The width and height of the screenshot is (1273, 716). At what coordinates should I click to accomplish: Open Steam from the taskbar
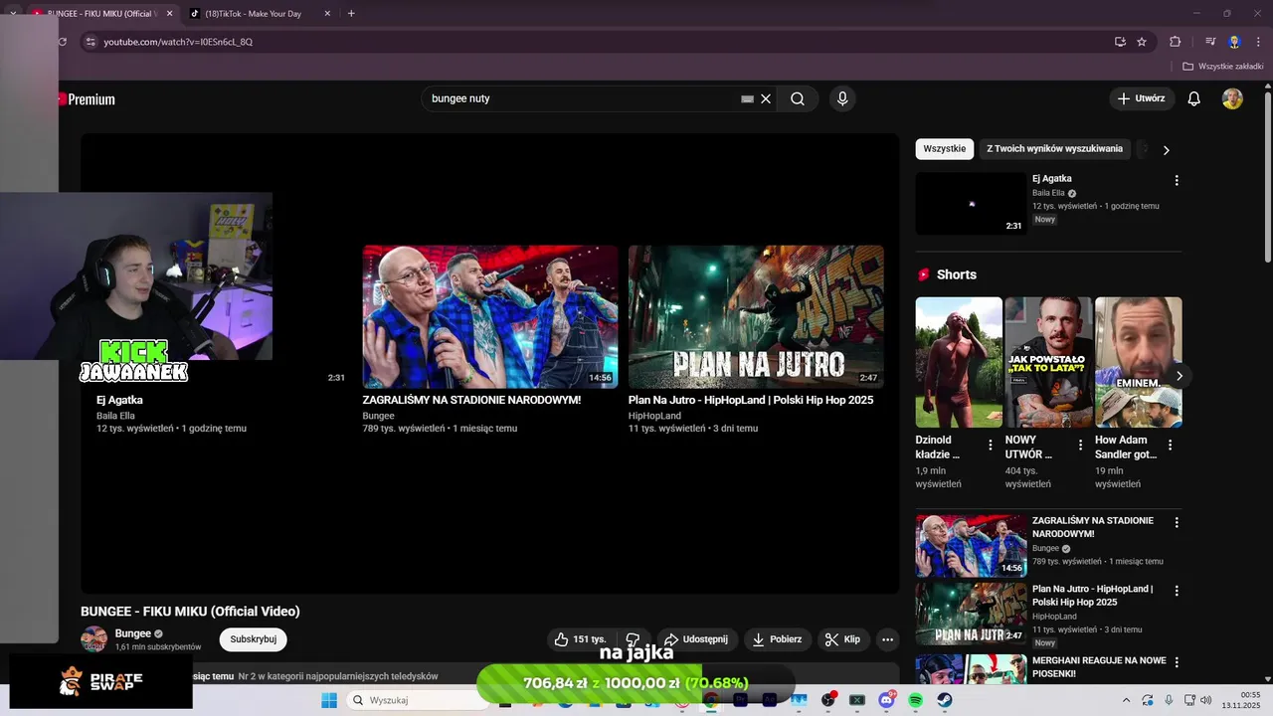tap(944, 700)
